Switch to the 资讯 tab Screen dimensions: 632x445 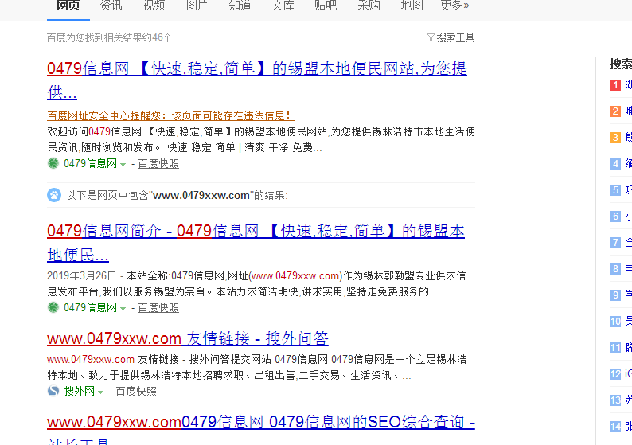(111, 6)
